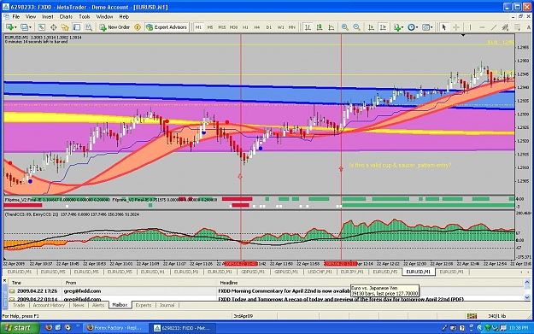The image size is (534, 334).
Task: Click the New Order button
Action: pos(114,27)
